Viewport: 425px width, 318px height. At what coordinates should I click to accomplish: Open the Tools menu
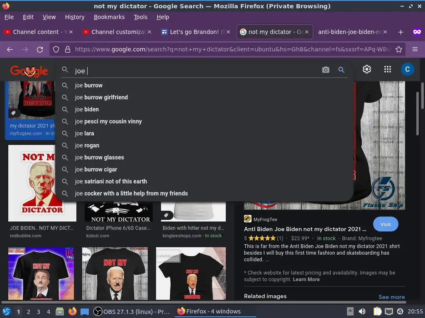point(140,17)
